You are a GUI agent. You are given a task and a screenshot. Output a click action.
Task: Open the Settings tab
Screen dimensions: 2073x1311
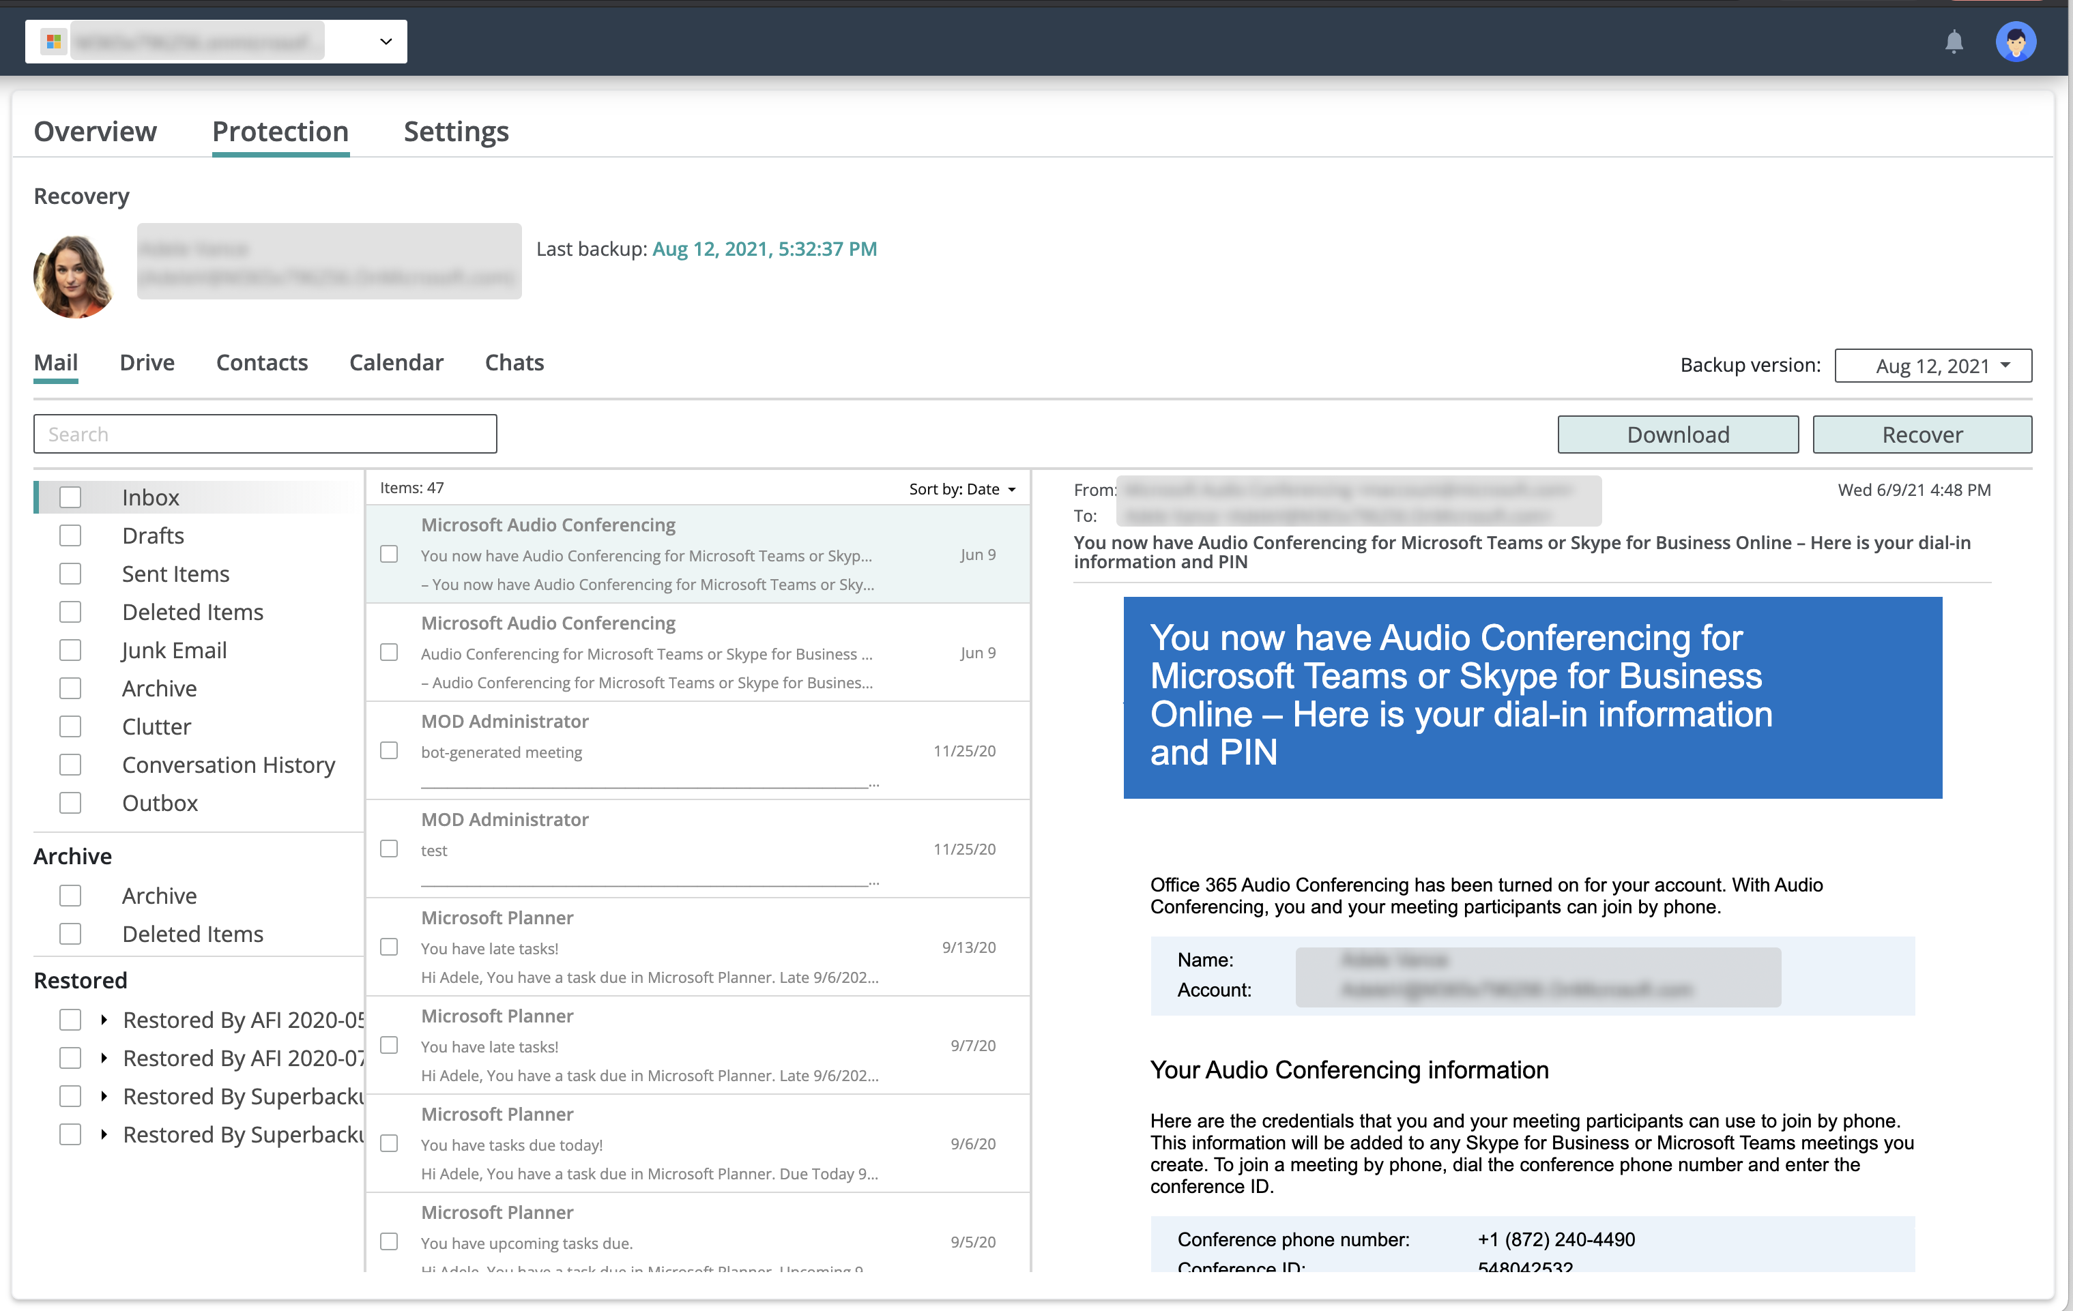pos(456,132)
